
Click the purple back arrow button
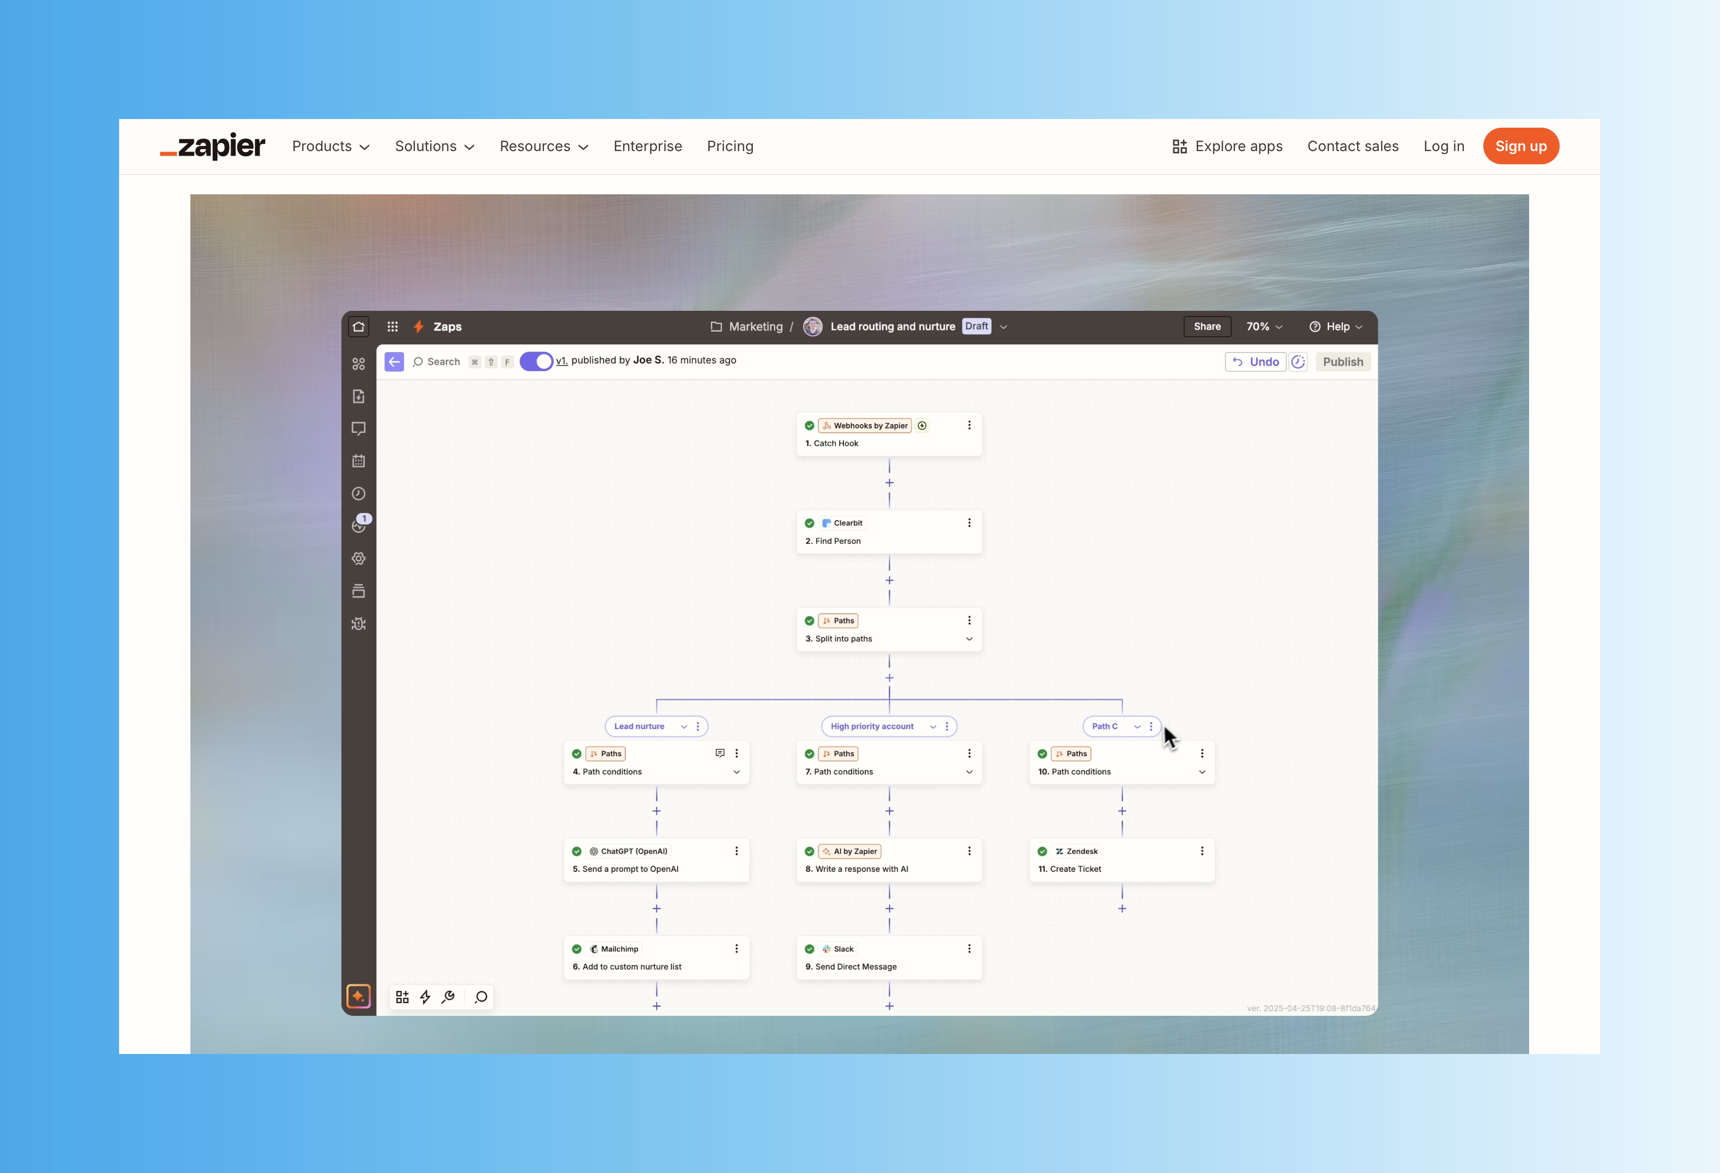click(394, 362)
